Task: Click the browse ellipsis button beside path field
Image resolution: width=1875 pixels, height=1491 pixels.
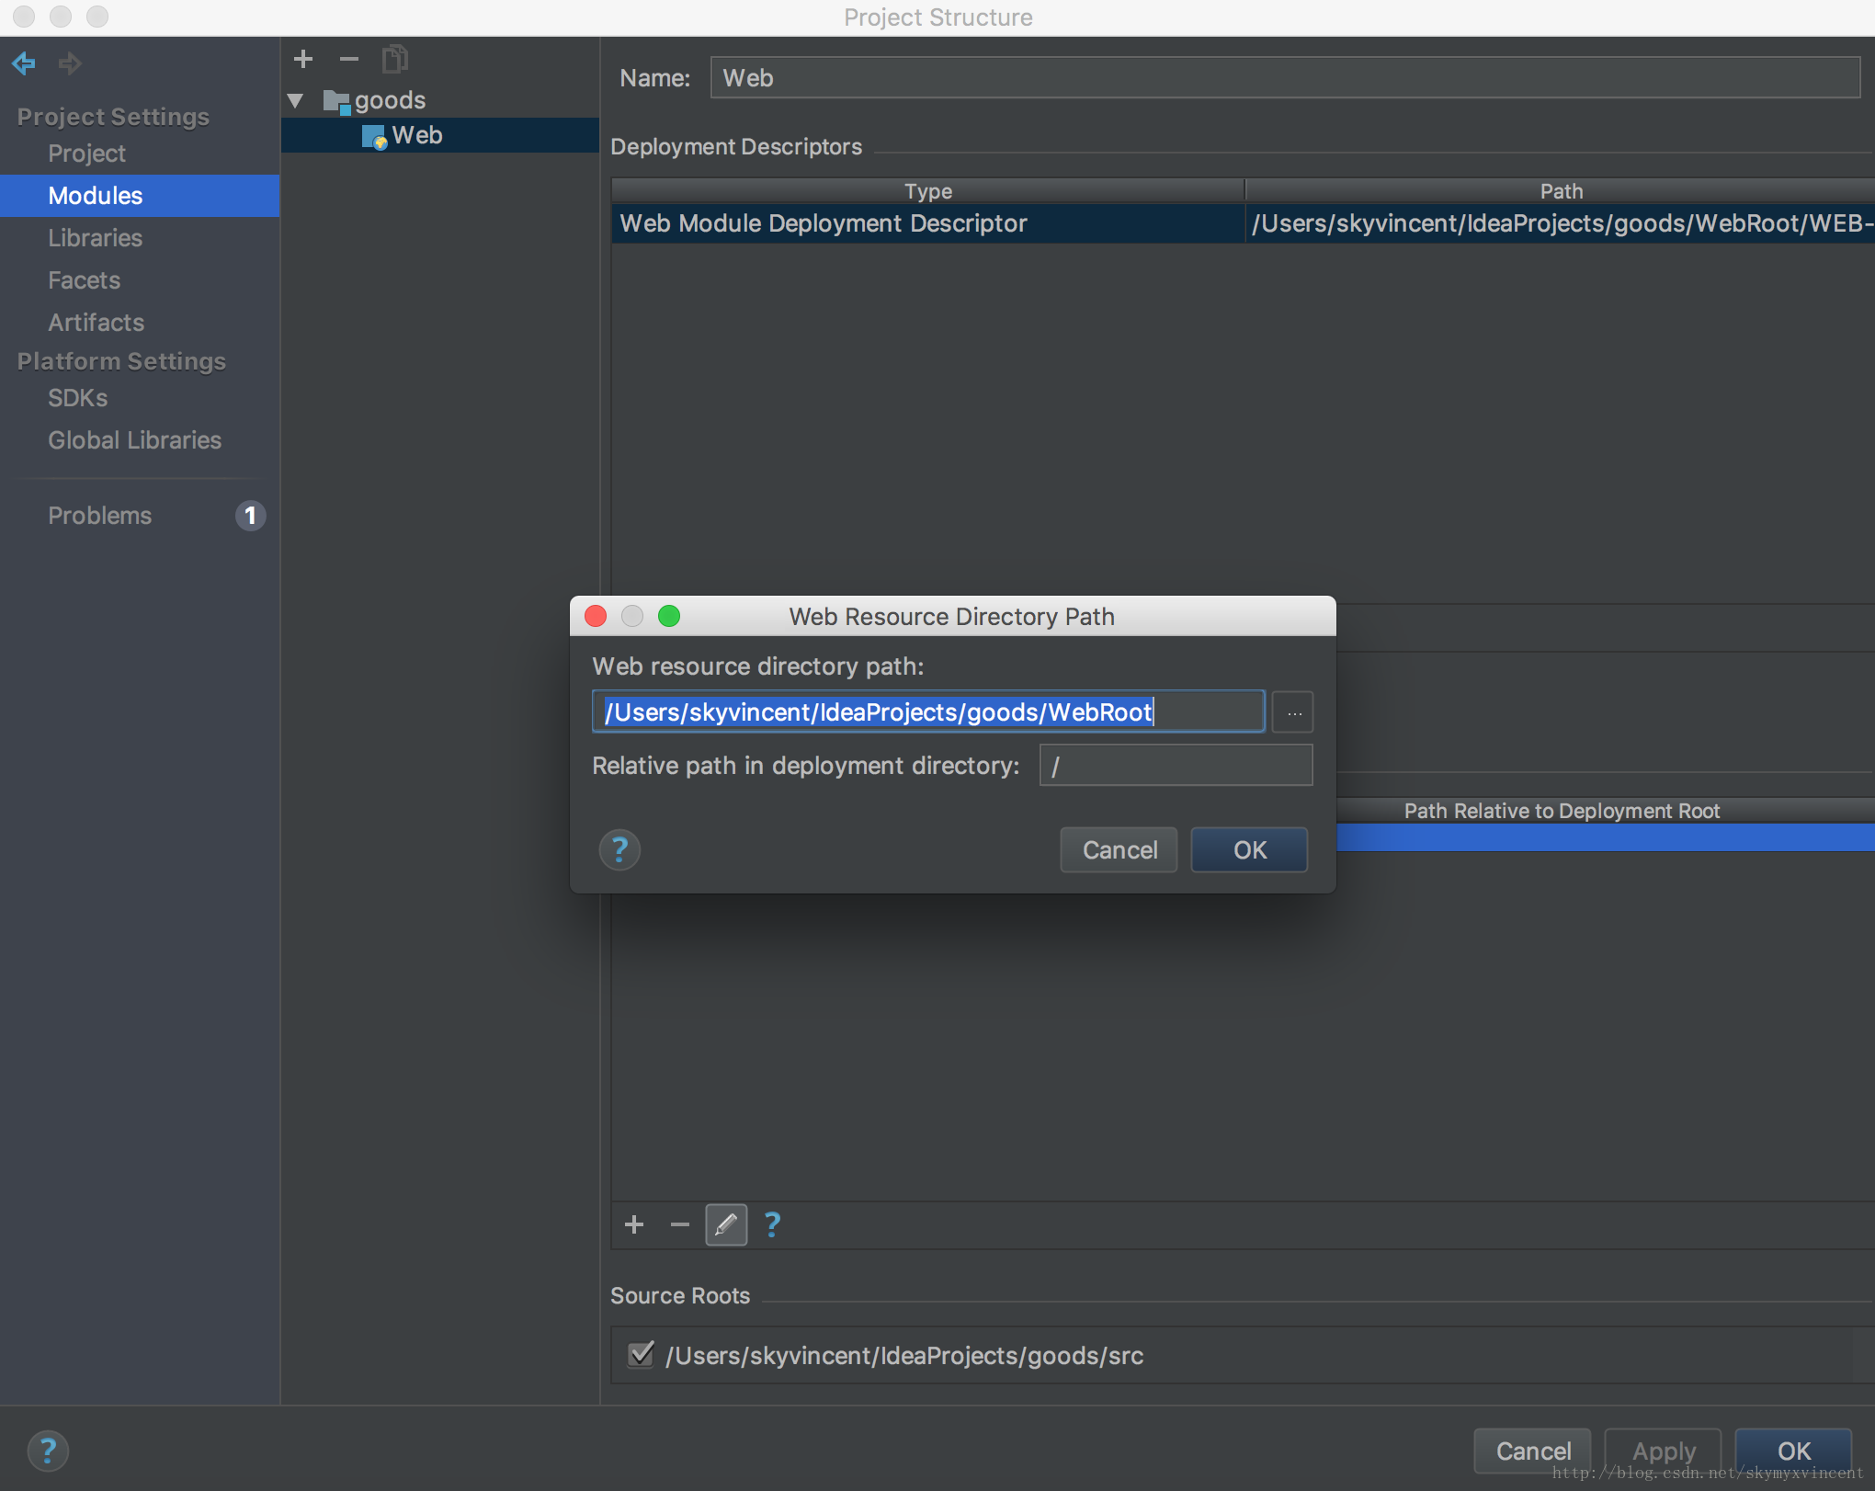Action: tap(1293, 712)
